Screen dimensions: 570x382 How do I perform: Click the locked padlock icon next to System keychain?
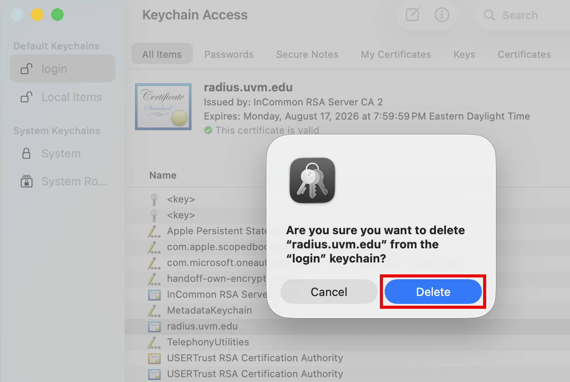[26, 153]
